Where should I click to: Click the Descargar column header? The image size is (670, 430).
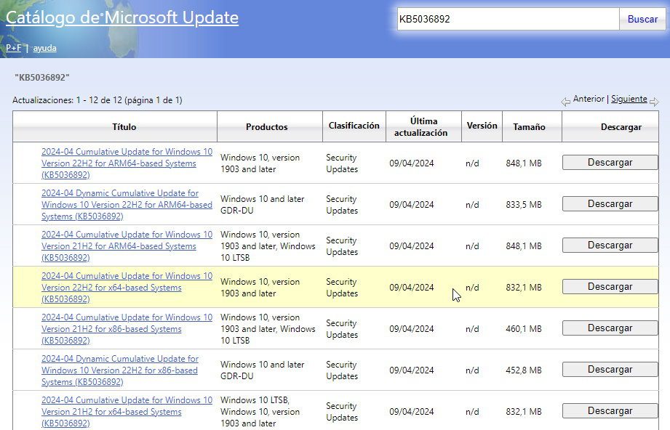[621, 126]
